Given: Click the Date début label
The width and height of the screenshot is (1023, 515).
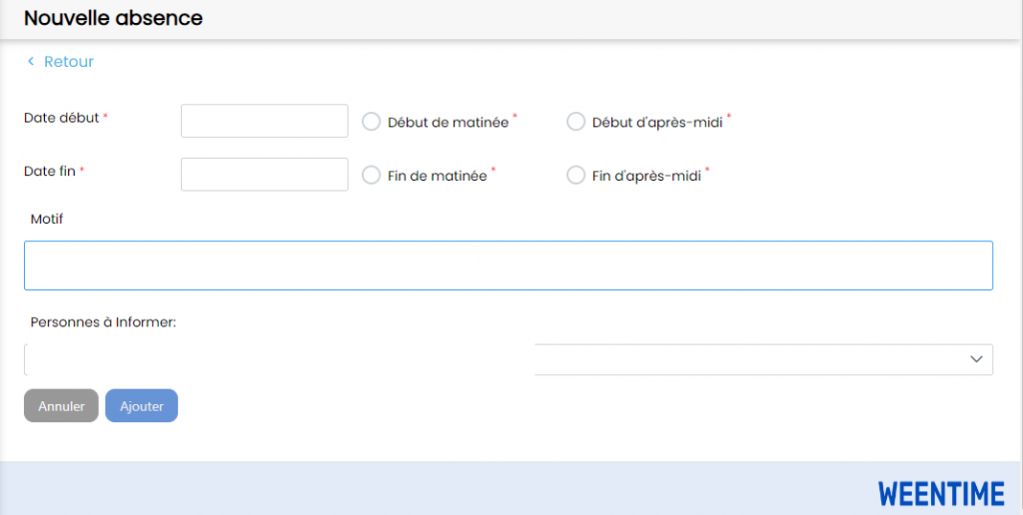Looking at the screenshot, I should point(61,118).
